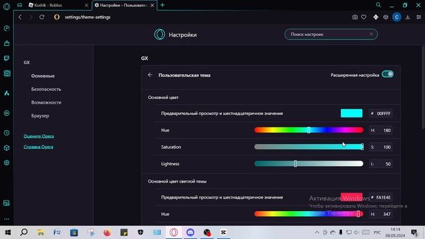Open the Opera GX main menu icon
This screenshot has width=425, height=239.
coord(7,6)
